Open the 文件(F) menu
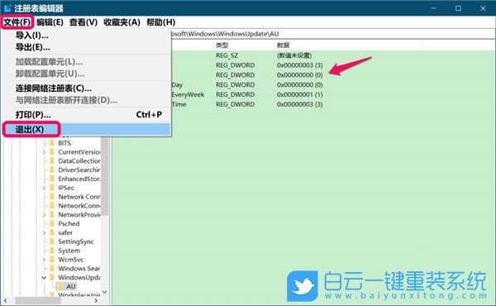This screenshot has height=306, width=496. 17,22
